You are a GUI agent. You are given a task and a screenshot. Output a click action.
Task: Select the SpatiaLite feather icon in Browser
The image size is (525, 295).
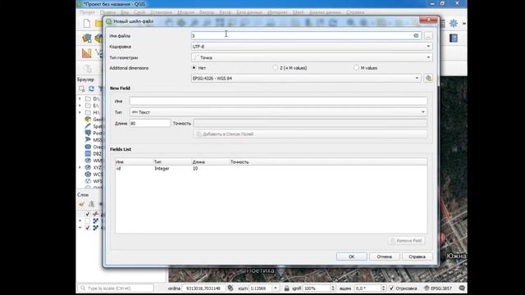[x=88, y=126]
